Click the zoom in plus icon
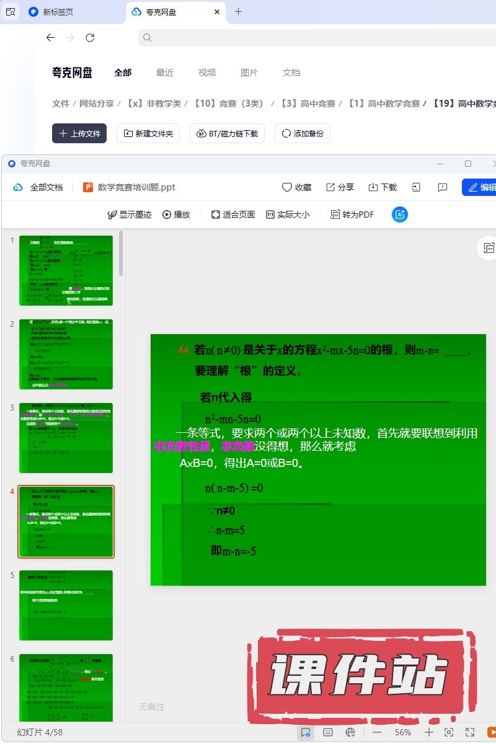The height and width of the screenshot is (744, 496). coord(428,732)
